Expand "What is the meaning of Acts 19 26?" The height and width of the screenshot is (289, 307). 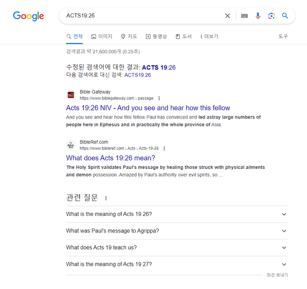pyautogui.click(x=284, y=214)
